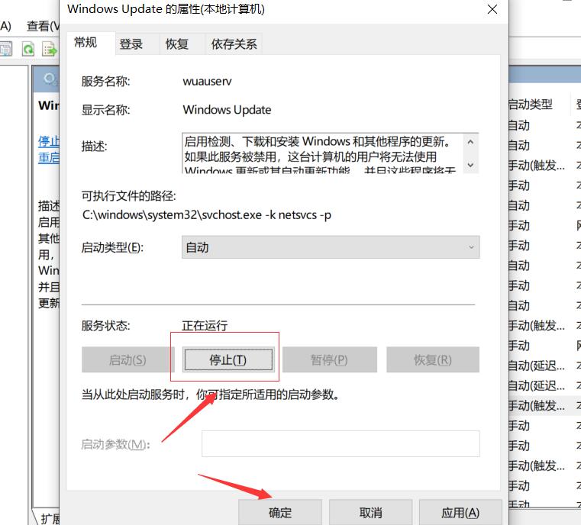Click the export list icon in Services toolbar
Viewport: 581px width, 525px height.
(x=50, y=50)
